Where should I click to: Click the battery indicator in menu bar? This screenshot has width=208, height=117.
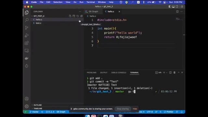pos(151,2)
